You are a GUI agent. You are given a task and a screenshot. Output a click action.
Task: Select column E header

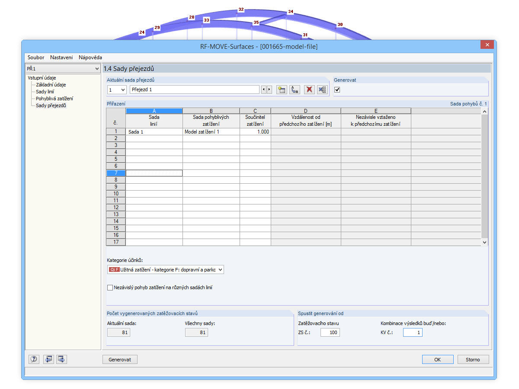click(376, 111)
